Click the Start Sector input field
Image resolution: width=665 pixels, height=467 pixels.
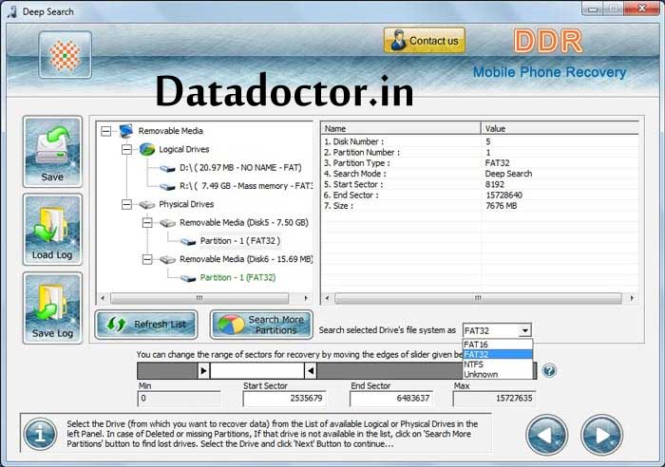click(x=284, y=399)
